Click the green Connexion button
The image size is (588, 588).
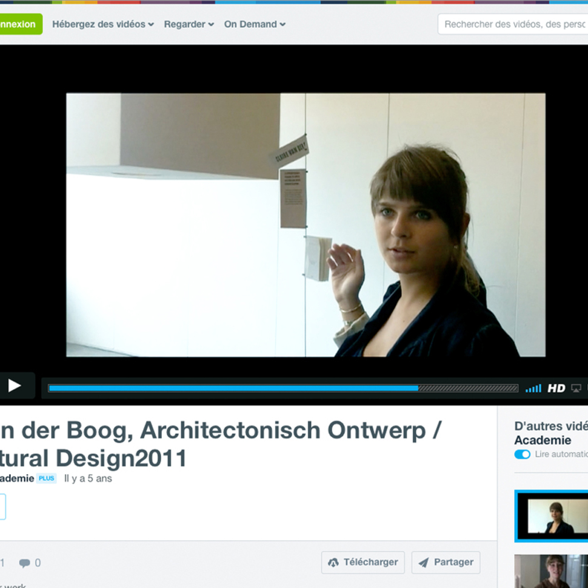[x=18, y=24]
